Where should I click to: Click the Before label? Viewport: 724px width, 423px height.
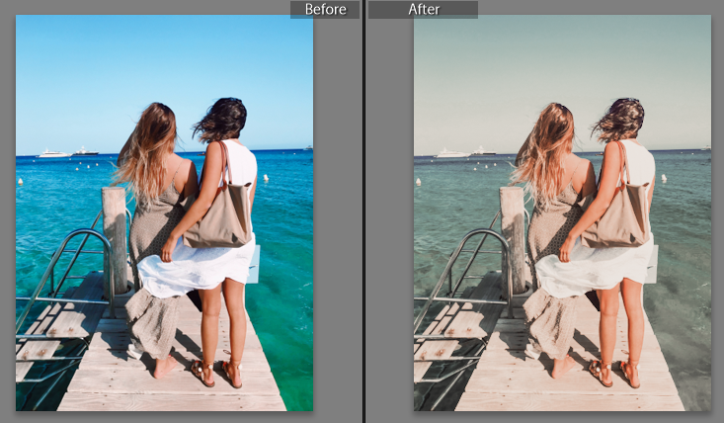[325, 9]
